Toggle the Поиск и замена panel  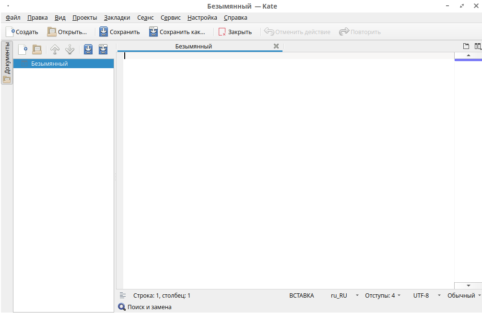point(145,307)
